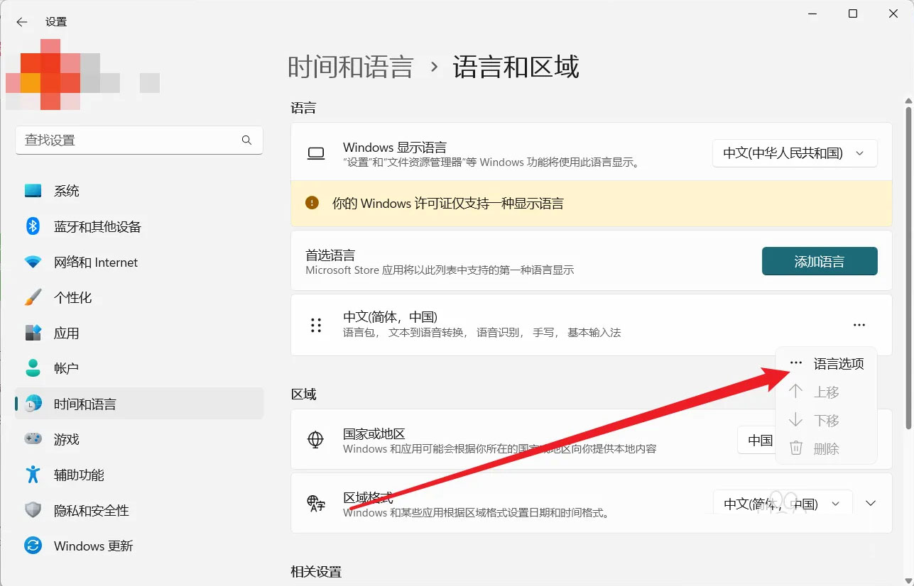Click the 首选语言 label

[x=330, y=255]
